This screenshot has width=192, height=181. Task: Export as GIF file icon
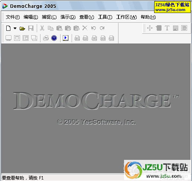77,38
